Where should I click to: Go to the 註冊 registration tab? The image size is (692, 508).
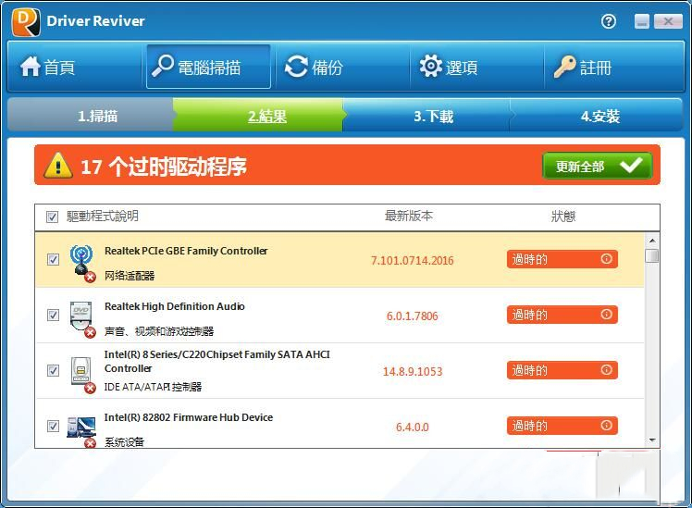coord(582,67)
